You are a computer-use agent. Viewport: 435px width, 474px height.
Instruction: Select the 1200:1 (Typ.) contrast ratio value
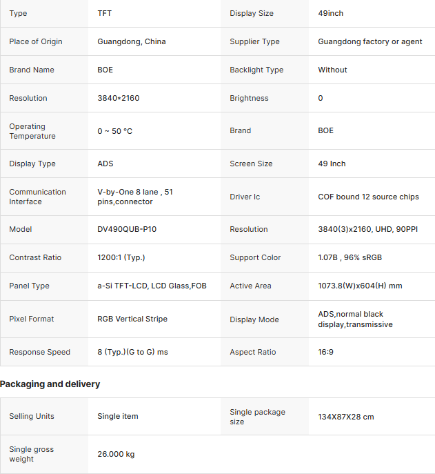tap(121, 257)
